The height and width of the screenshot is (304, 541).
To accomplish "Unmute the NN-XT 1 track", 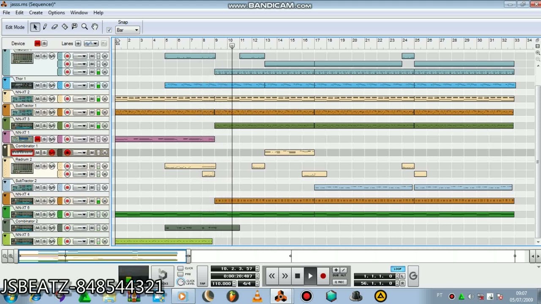I will pos(38,139).
